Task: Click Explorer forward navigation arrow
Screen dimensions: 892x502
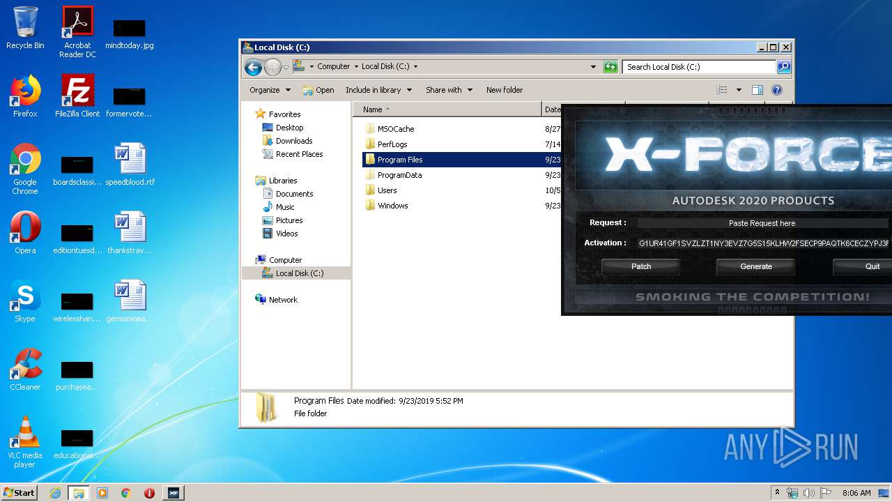Action: pos(272,67)
